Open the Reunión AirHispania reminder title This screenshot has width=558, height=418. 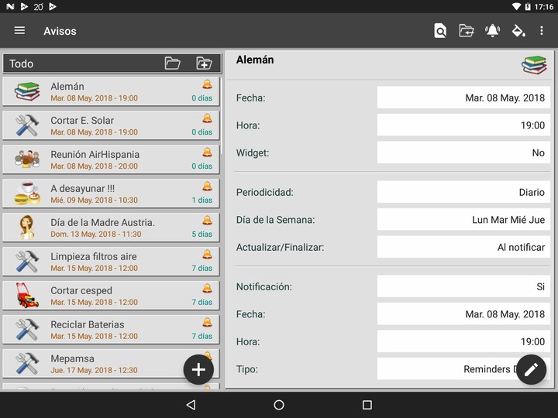[x=95, y=155]
